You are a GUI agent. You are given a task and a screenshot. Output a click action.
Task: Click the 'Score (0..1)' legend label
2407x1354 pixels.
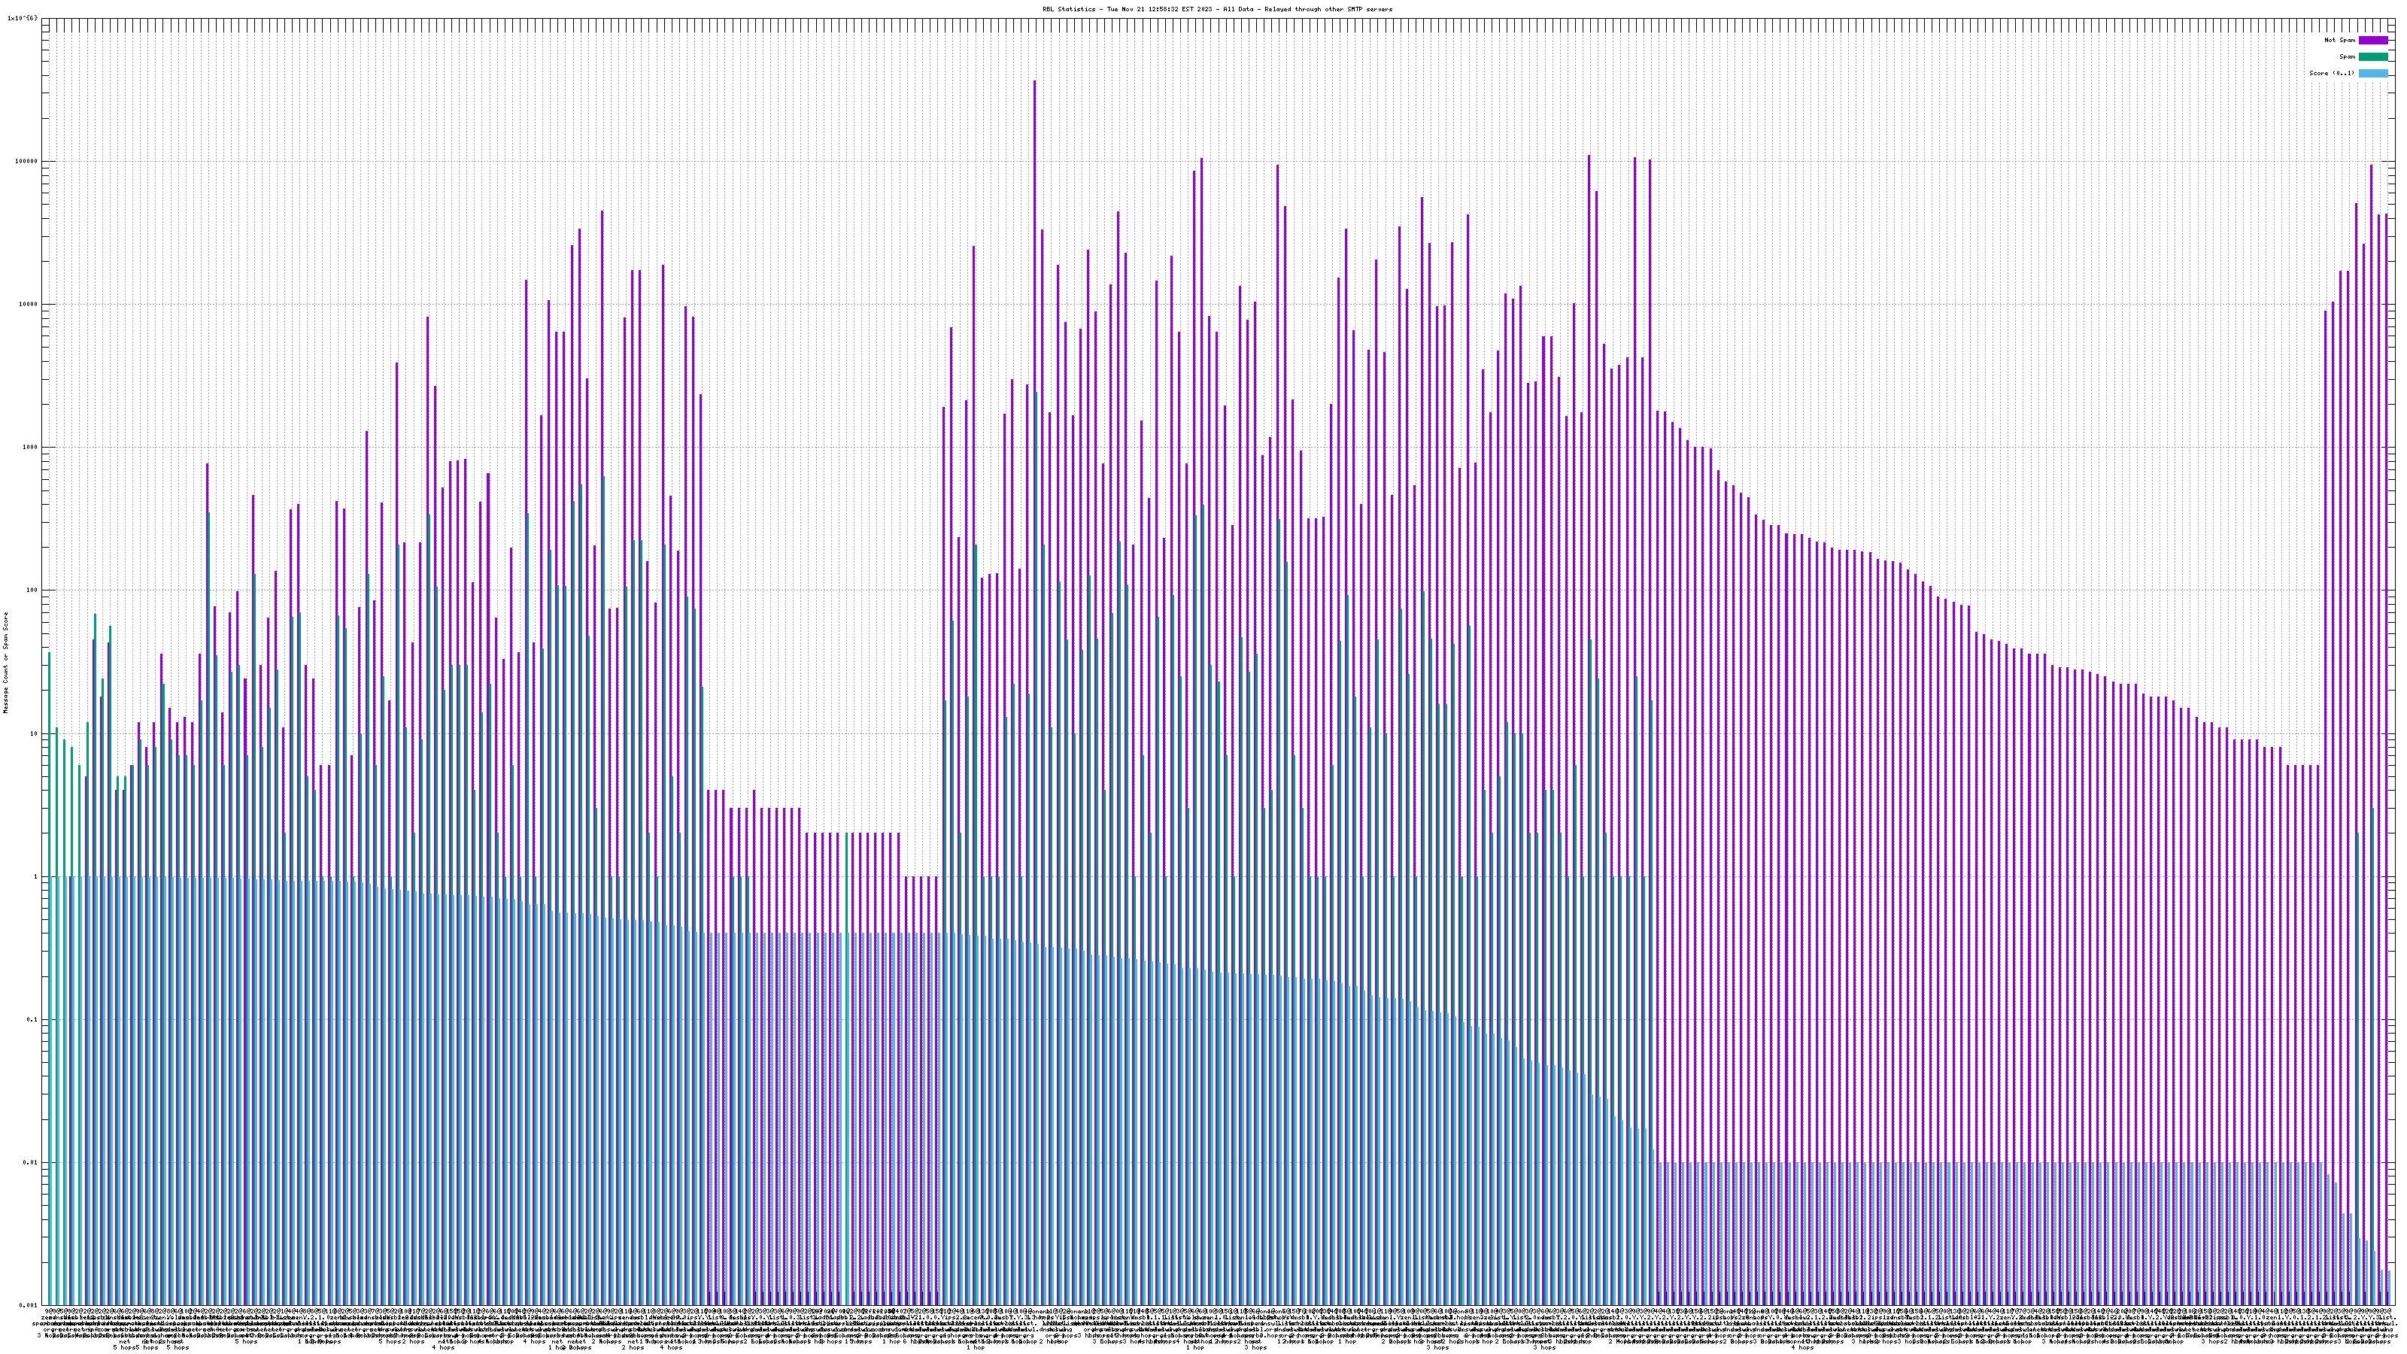[2331, 73]
